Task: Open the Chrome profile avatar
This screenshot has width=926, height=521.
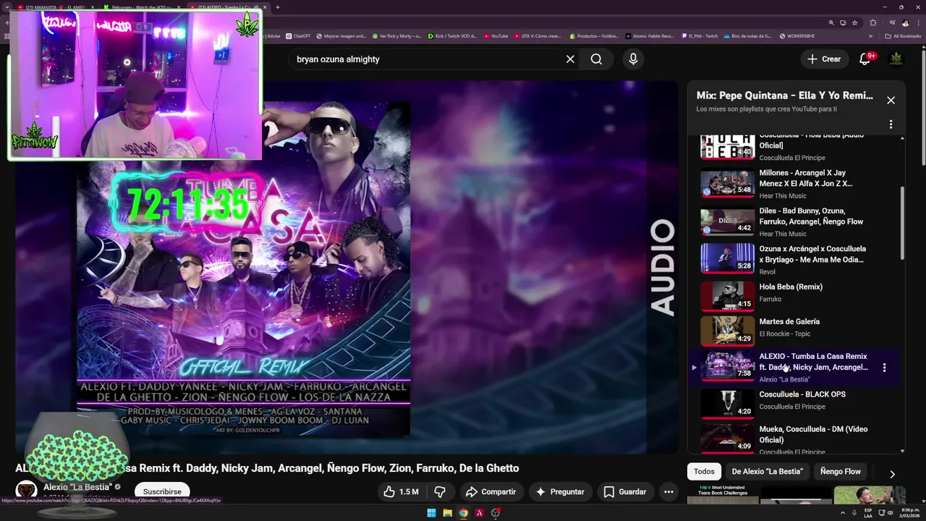Action: pyautogui.click(x=905, y=22)
